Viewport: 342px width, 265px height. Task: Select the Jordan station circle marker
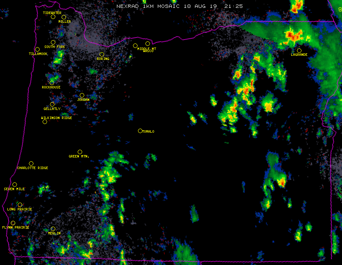(82, 95)
